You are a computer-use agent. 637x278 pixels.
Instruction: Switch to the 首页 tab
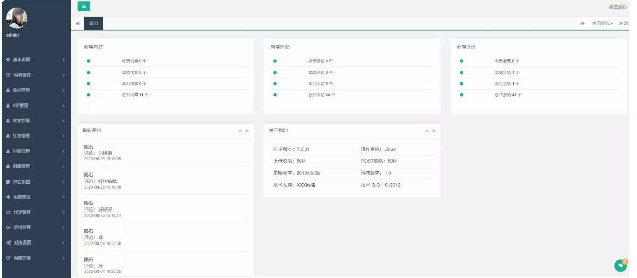coord(93,23)
